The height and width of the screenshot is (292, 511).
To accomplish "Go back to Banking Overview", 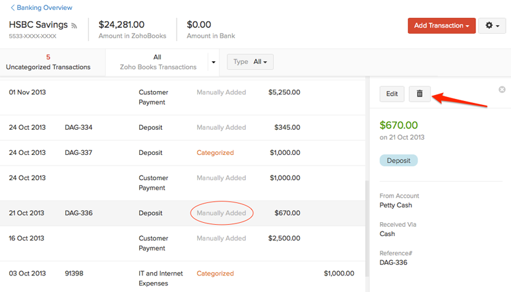I will click(x=44, y=8).
